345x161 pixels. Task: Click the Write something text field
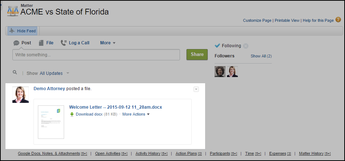(x=96, y=55)
